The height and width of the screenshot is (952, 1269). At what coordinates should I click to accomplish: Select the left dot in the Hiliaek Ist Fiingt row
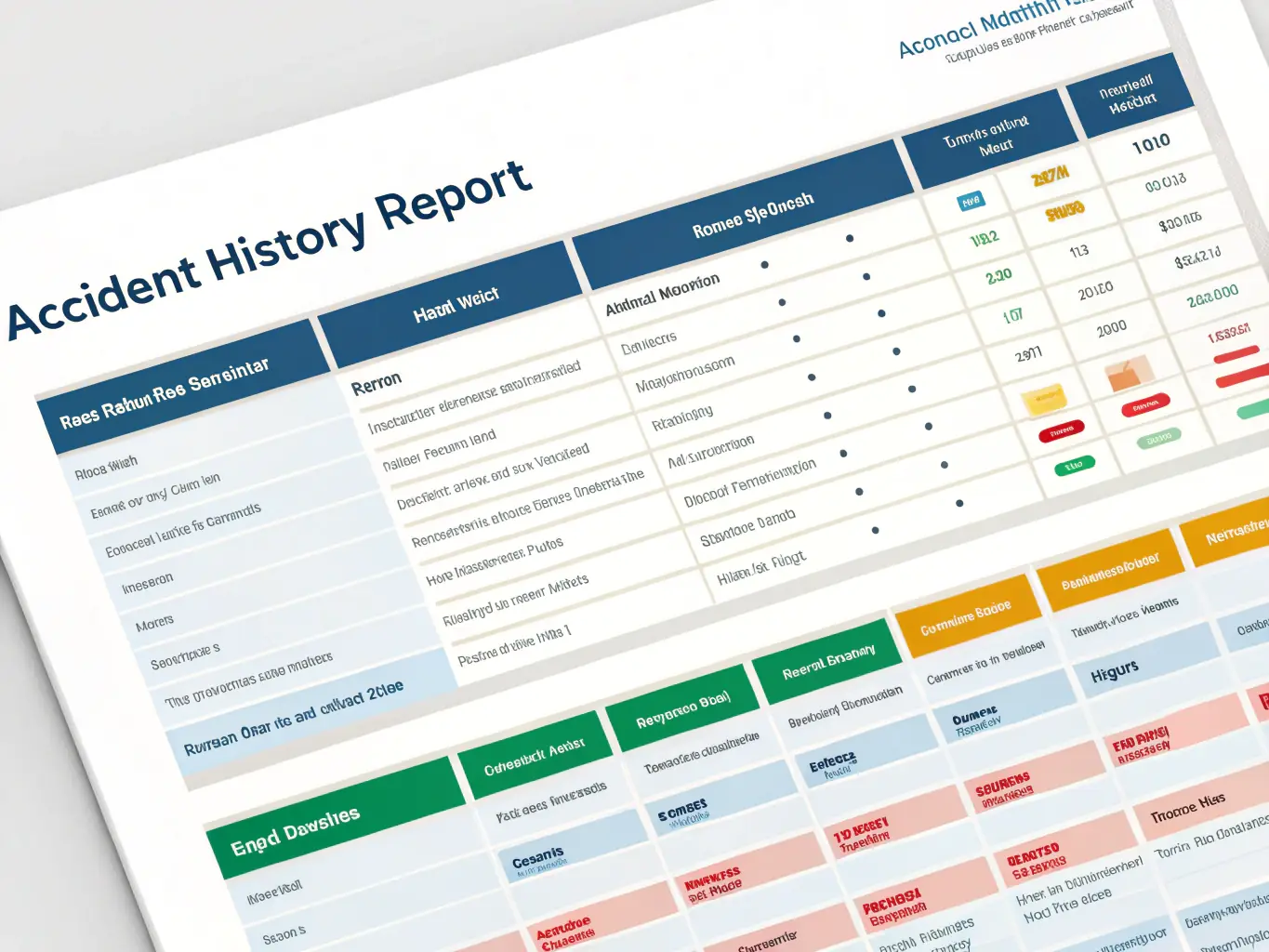click(x=875, y=531)
